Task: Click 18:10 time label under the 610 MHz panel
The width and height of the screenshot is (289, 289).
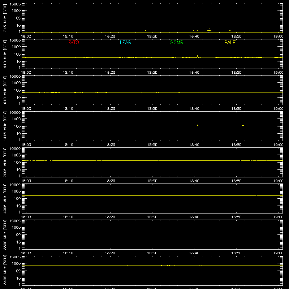Action: click(x=68, y=109)
